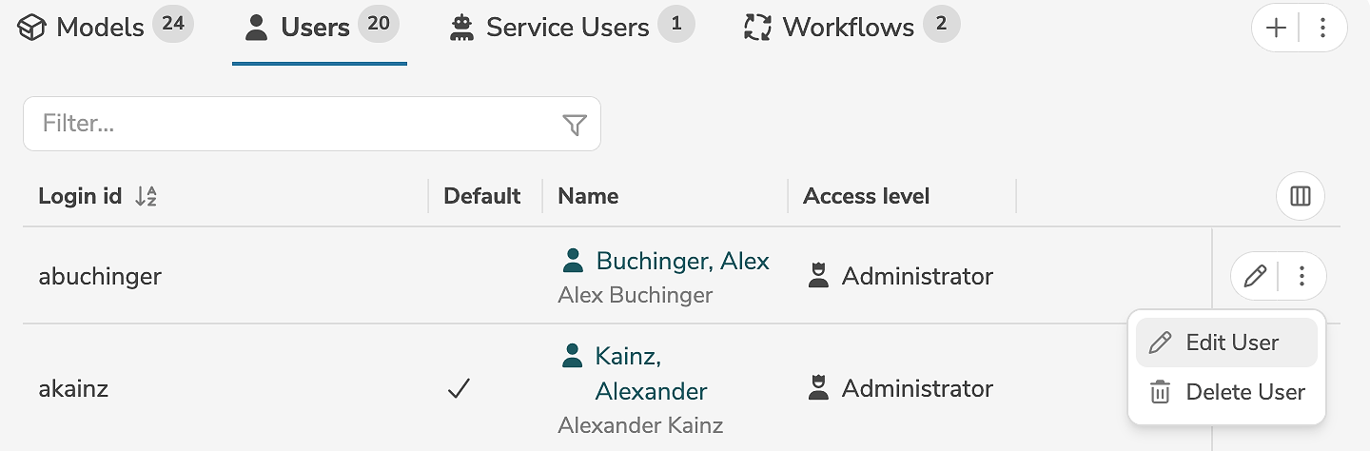
Task: Open the top-right three-dots more menu
Action: click(1322, 29)
